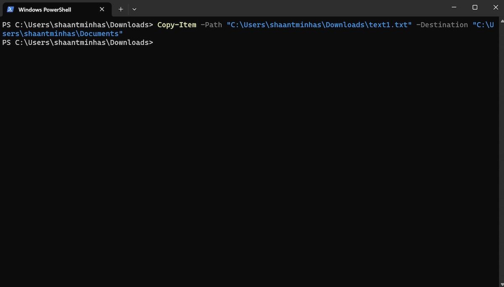Place cursor at the active PowerShell prompt
Screen dimensions: 504x287
pyautogui.click(x=160, y=42)
